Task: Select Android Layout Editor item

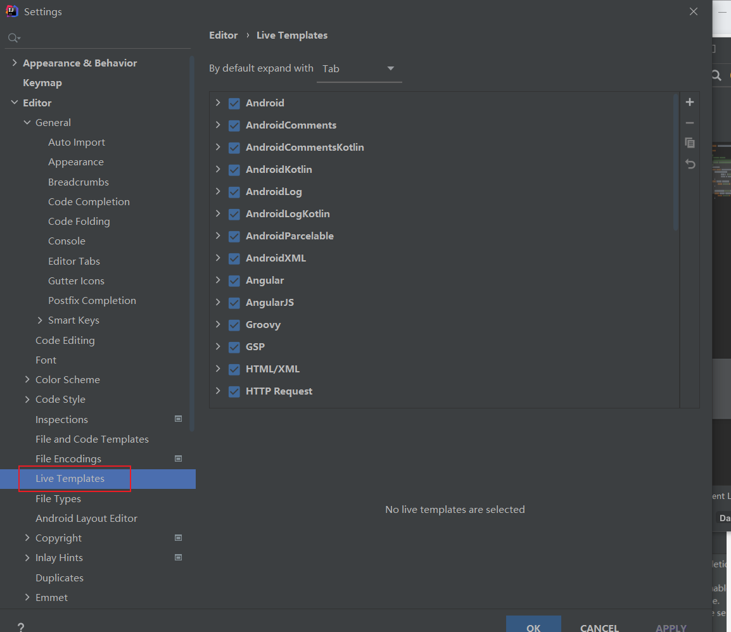Action: [87, 518]
